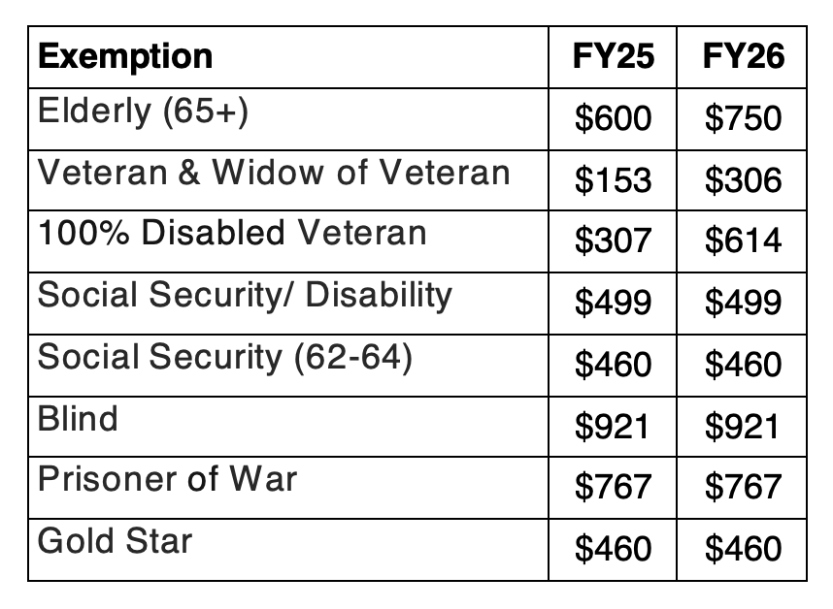
Task: Click the Blind exemption label
Action: (78, 419)
